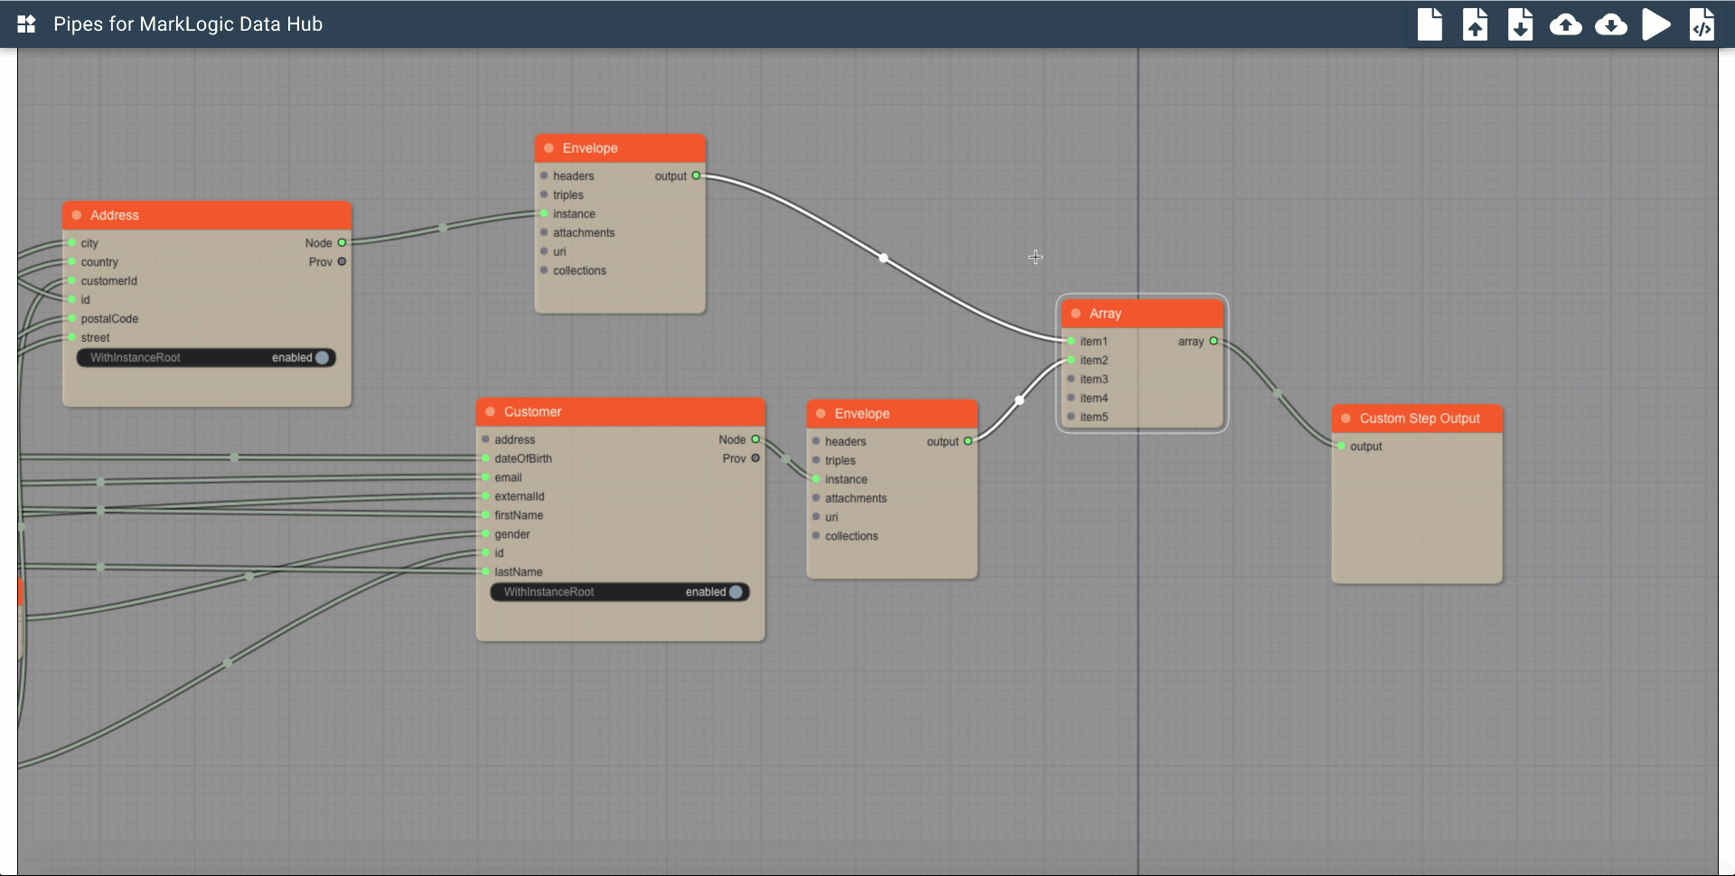
Task: Collapse the Customer block using its header dot
Action: tap(490, 412)
